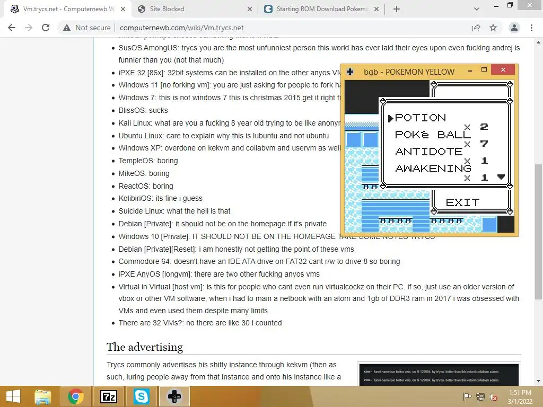Select AWAKENING in the game menu
Image resolution: width=543 pixels, height=407 pixels.
pos(433,168)
